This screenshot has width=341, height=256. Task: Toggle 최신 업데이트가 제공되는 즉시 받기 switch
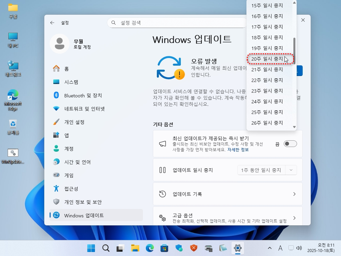tap(290, 144)
